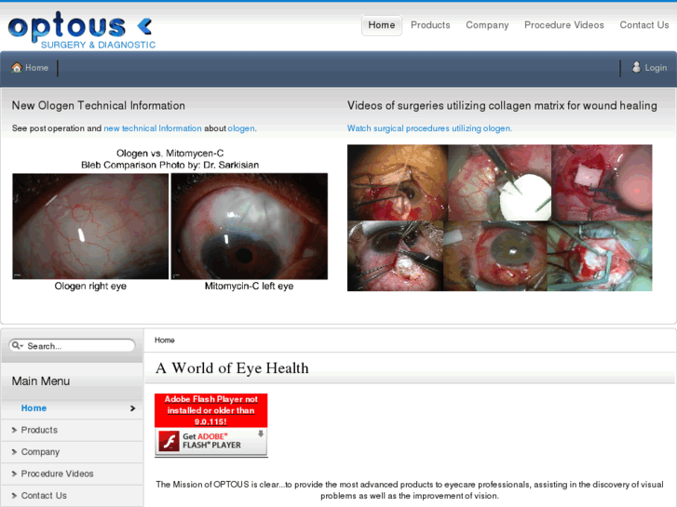Image resolution: width=677 pixels, height=507 pixels.
Task: Expand the Contact Us sidebar chevron
Action: [14, 495]
